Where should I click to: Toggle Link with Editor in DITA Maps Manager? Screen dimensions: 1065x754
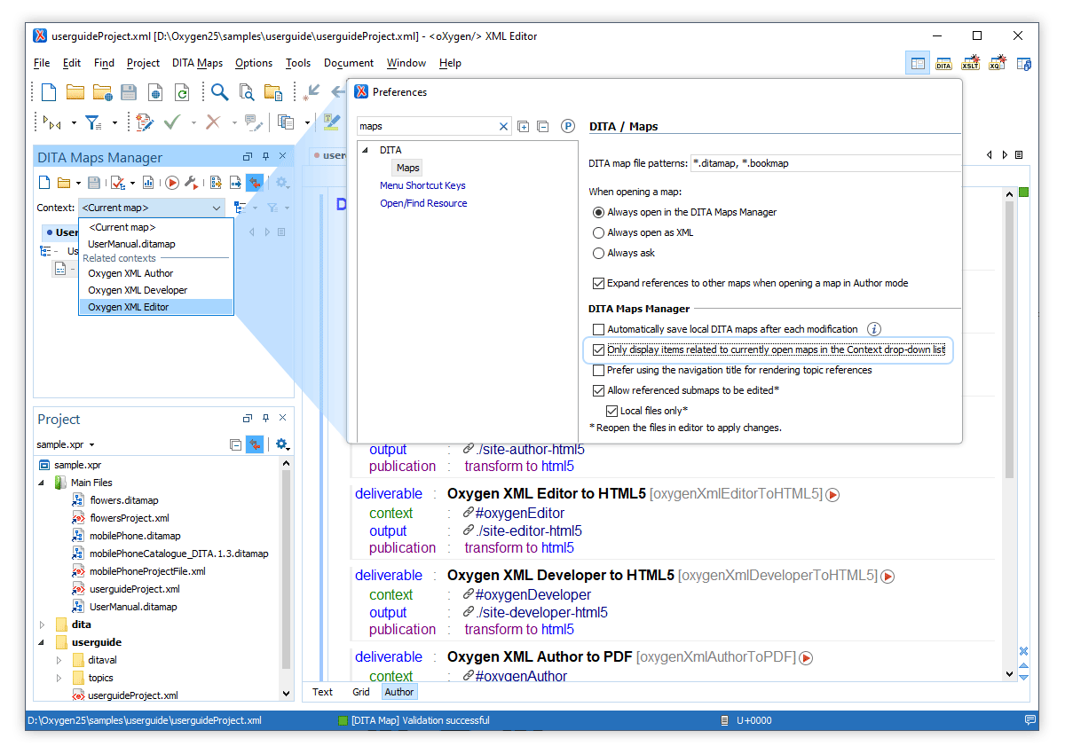pos(255,183)
